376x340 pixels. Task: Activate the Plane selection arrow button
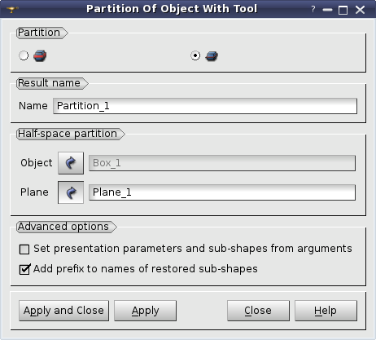71,192
